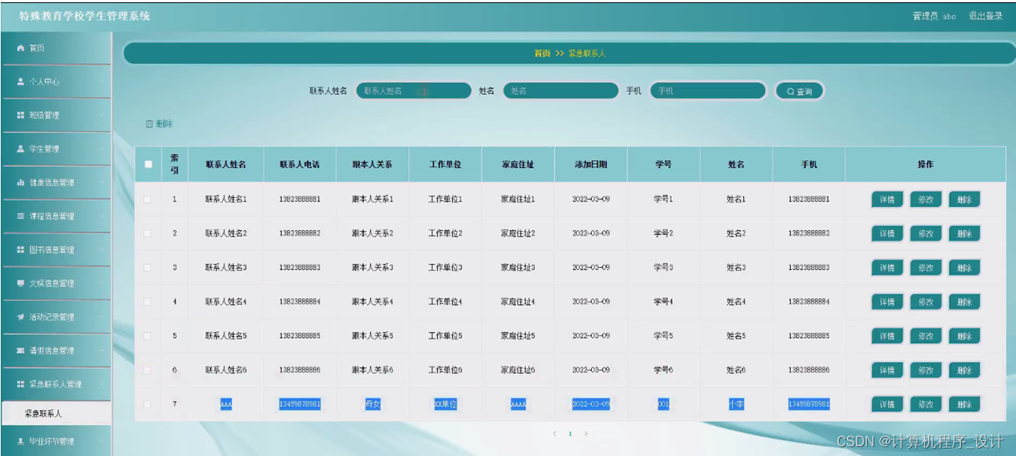This screenshot has height=456, width=1016.
Task: Click the person icon next to 毕业环节管理
Action: tap(21, 441)
